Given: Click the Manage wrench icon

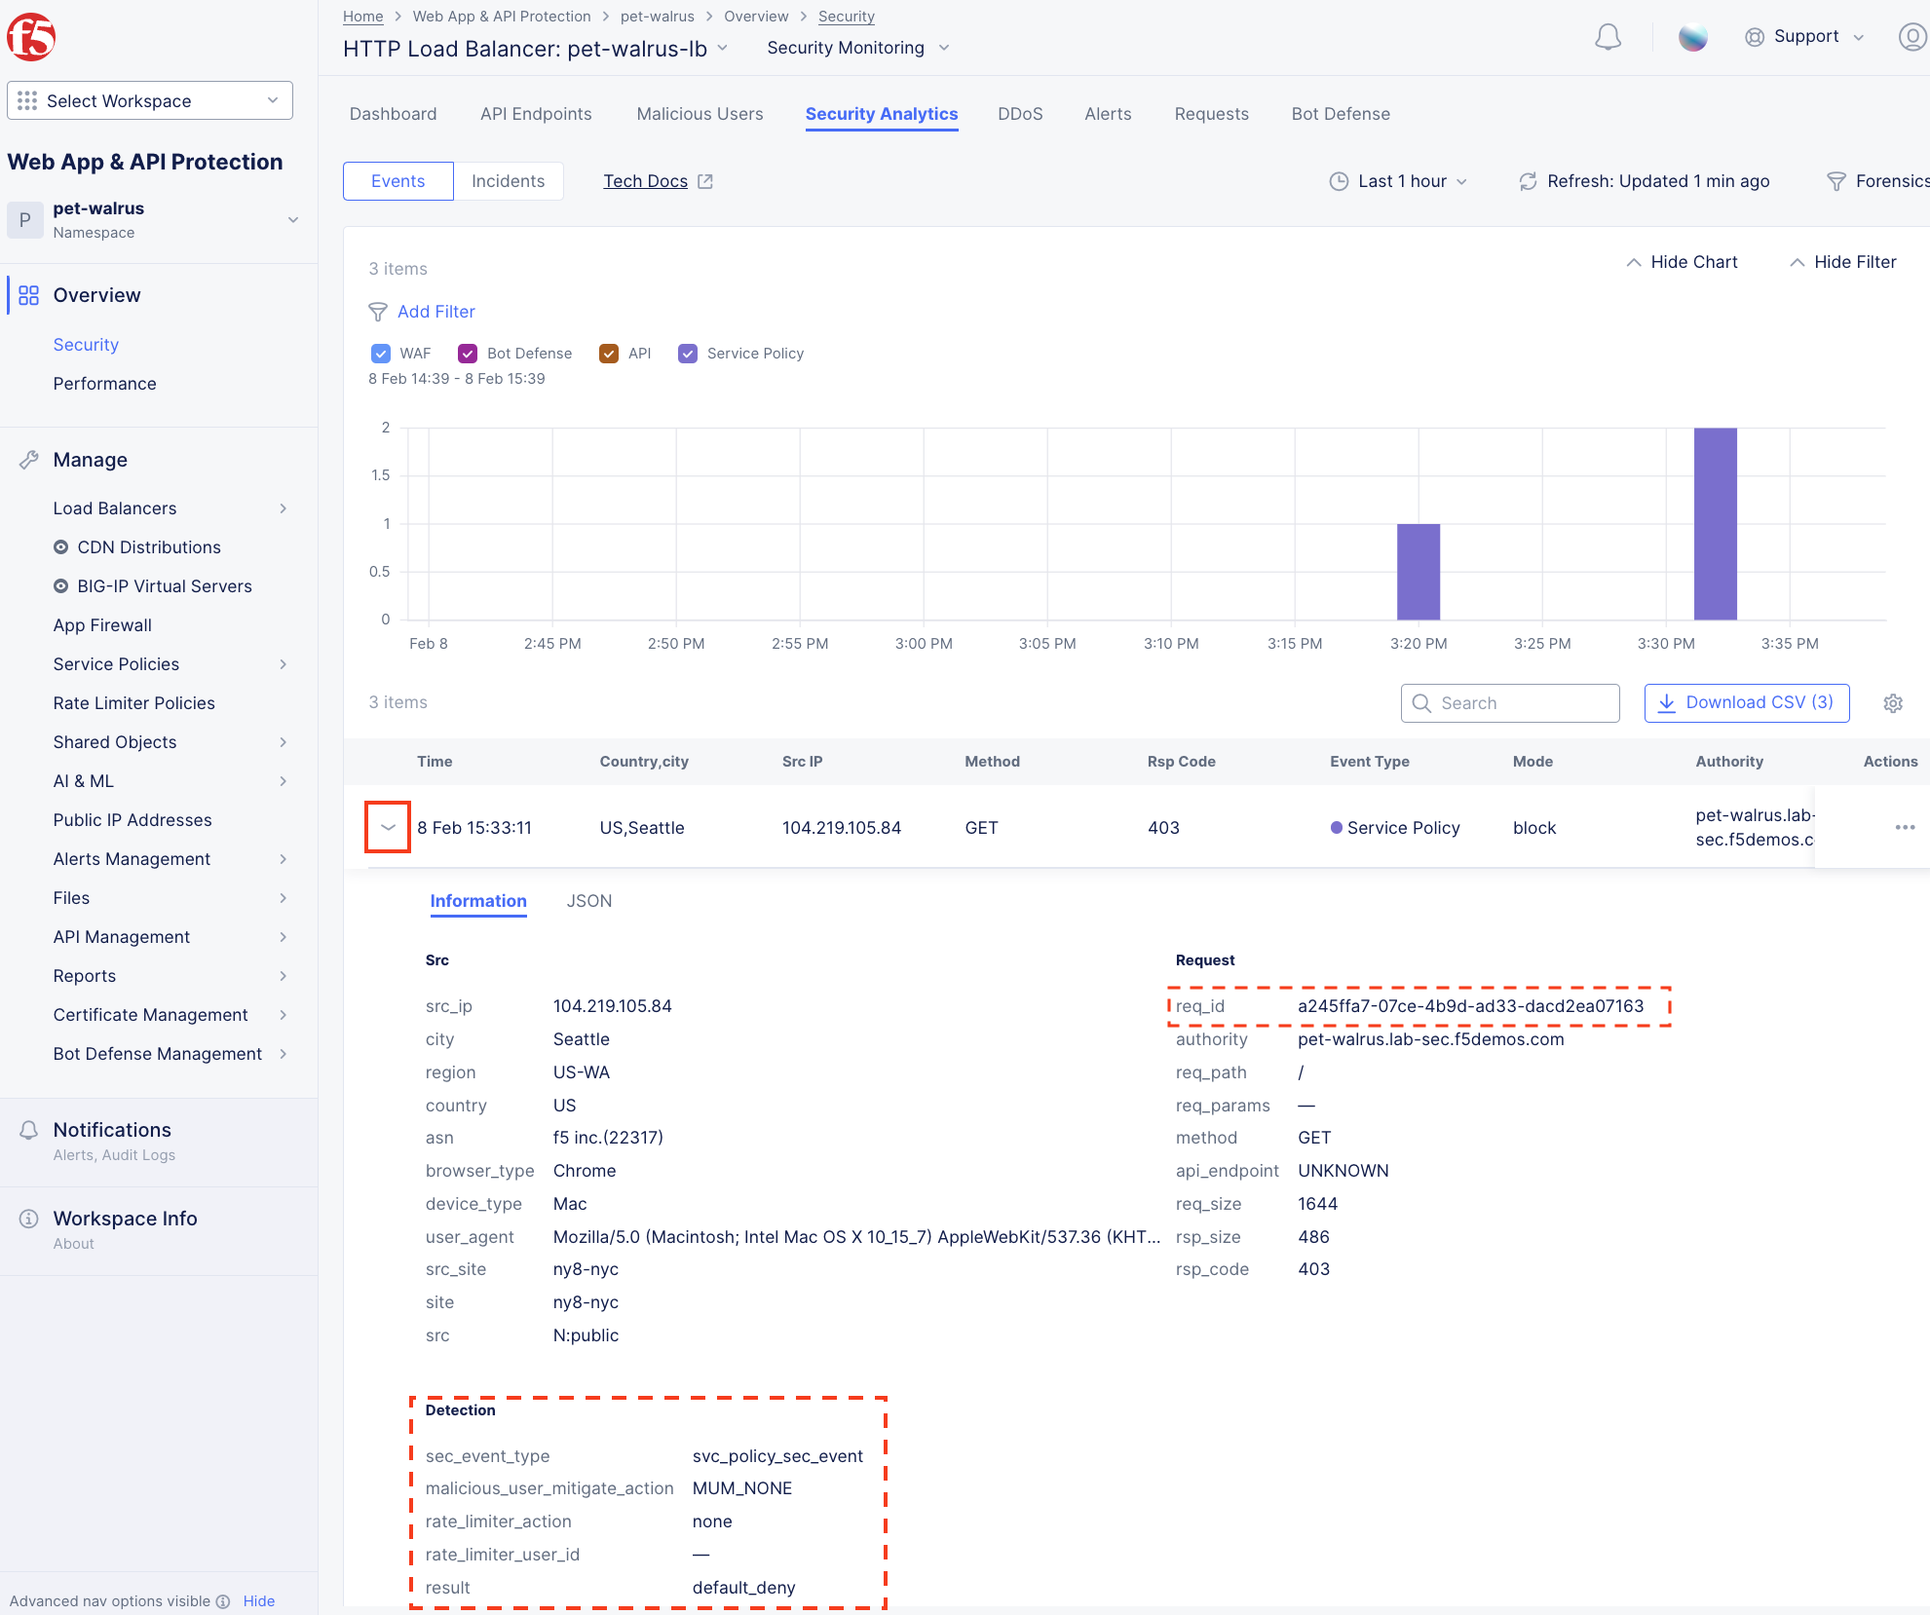Looking at the screenshot, I should (29, 460).
